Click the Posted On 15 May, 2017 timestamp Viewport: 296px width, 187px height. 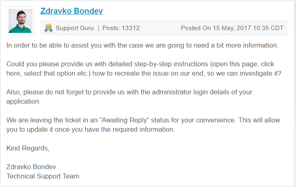pyautogui.click(x=232, y=28)
